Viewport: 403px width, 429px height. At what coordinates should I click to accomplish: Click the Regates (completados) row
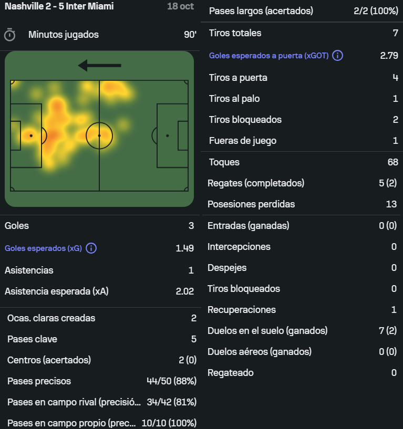point(303,183)
